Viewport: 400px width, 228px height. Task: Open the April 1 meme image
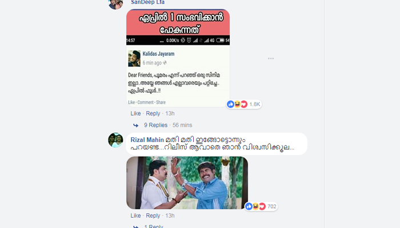point(178,58)
